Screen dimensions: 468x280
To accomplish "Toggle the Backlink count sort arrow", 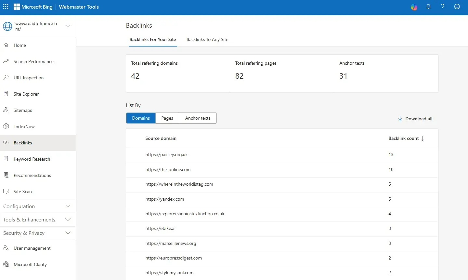I will click(422, 139).
